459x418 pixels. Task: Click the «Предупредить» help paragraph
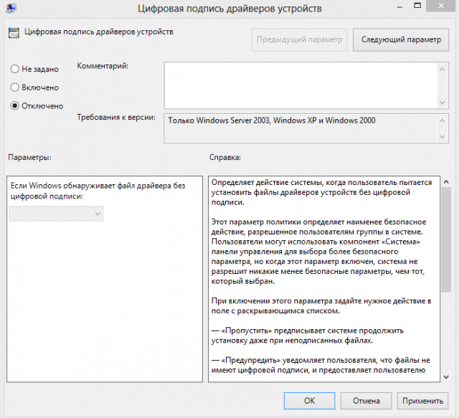pyautogui.click(x=321, y=365)
